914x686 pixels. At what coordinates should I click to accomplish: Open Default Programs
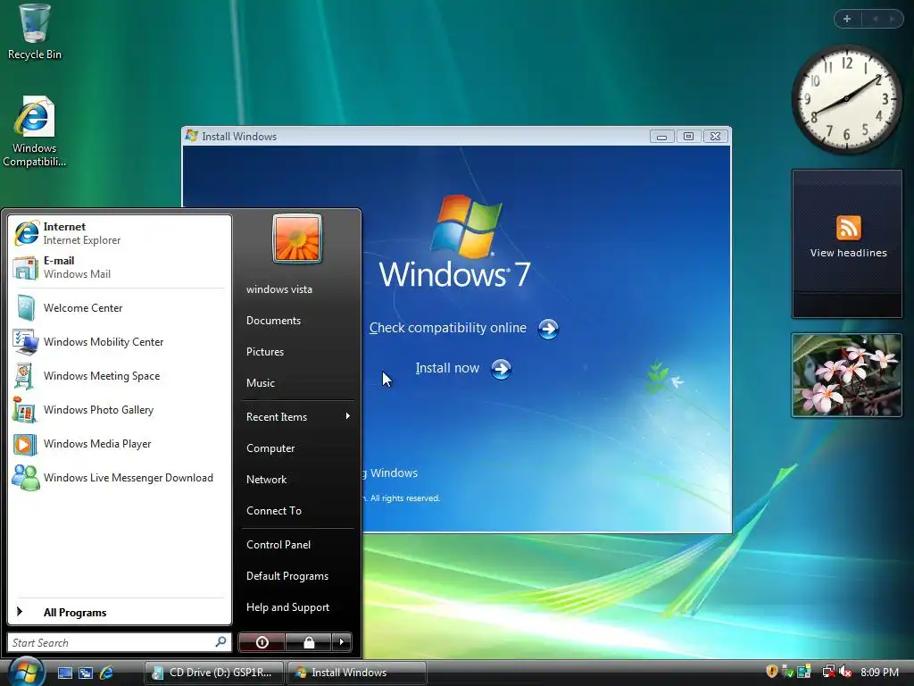pyautogui.click(x=297, y=576)
